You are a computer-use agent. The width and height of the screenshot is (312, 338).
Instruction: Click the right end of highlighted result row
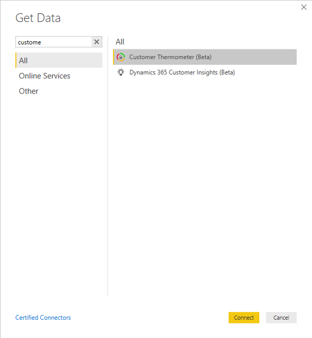[x=289, y=57]
